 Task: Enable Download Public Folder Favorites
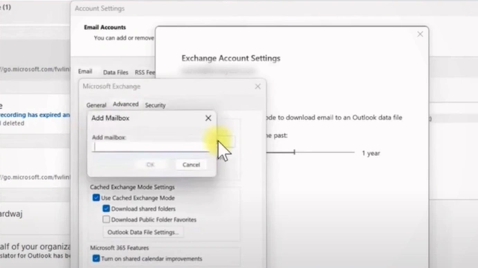tap(106, 220)
